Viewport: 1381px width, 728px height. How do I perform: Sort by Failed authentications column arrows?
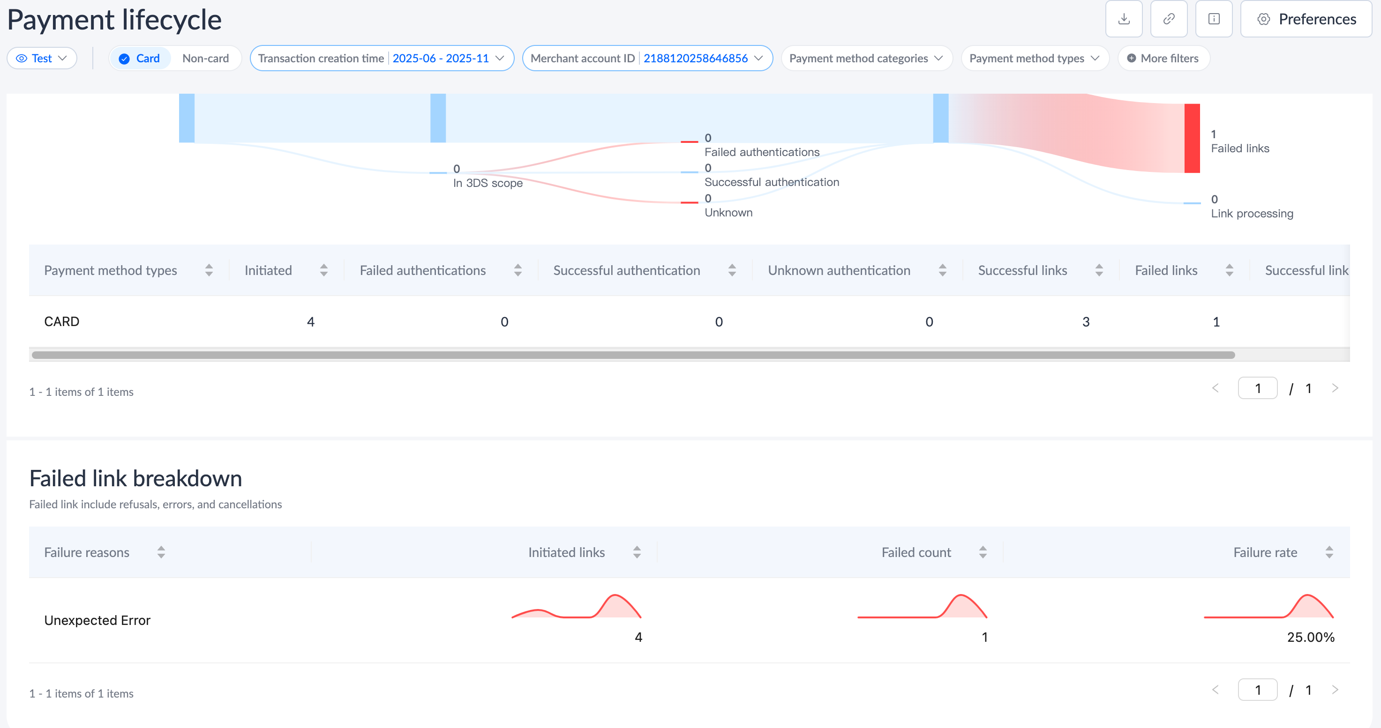[x=518, y=270]
